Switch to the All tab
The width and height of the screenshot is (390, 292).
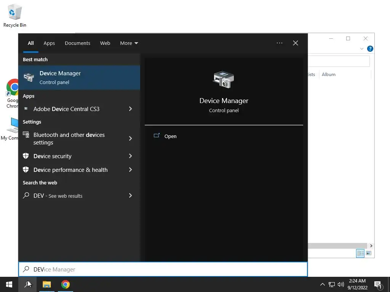(30, 43)
